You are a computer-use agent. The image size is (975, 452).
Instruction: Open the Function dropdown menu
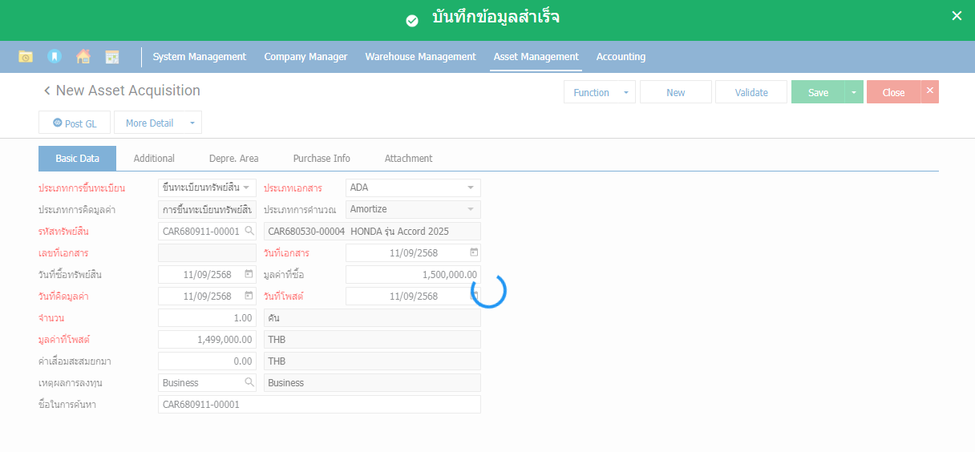pos(599,93)
